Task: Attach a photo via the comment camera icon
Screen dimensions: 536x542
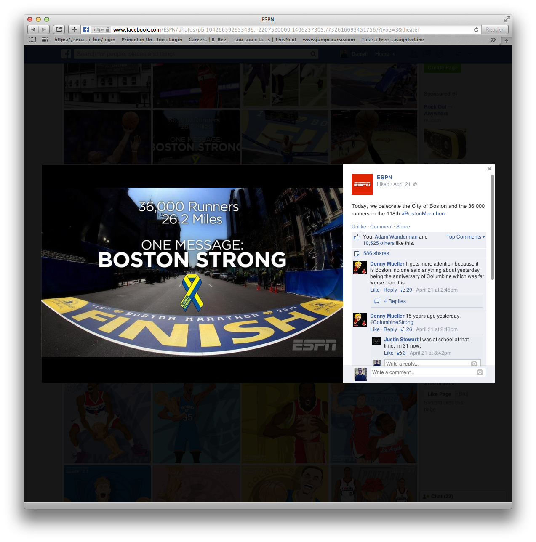Action: click(480, 372)
